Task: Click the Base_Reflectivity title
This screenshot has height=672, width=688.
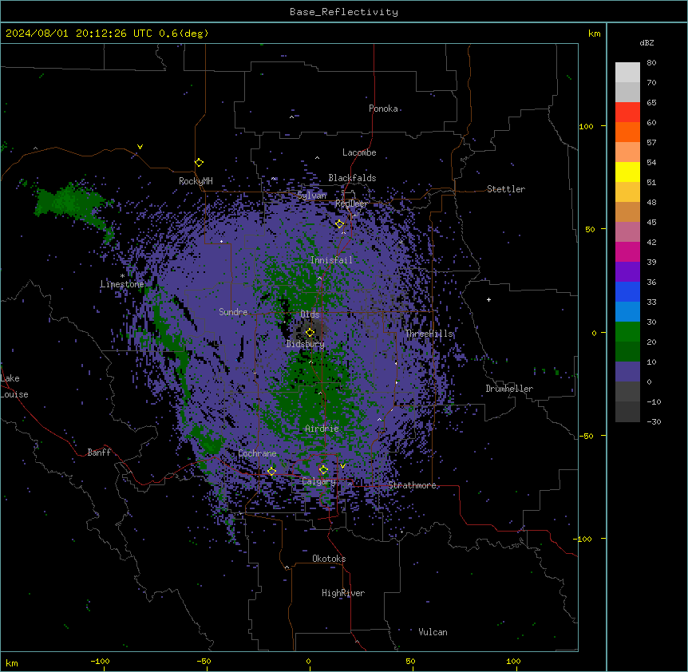Action: pyautogui.click(x=344, y=12)
